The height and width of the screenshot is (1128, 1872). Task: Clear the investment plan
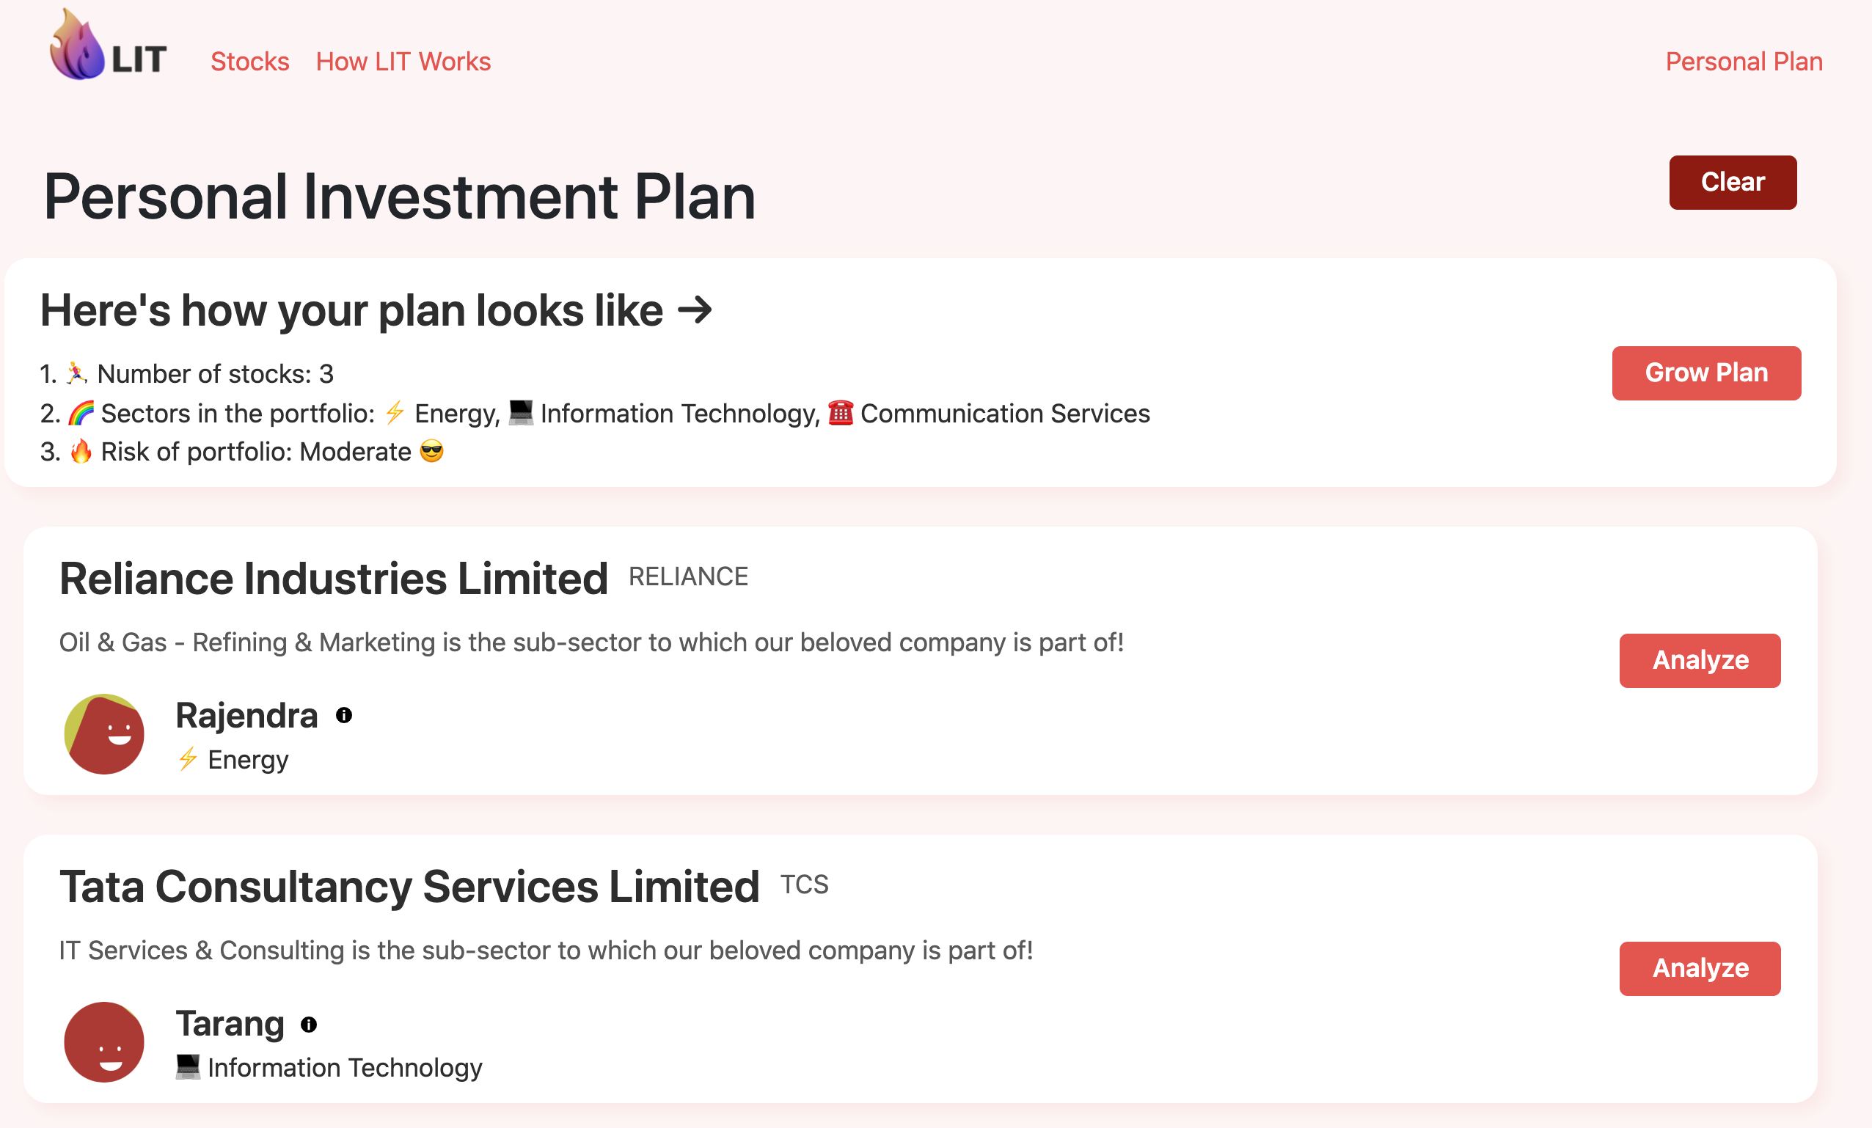coord(1732,183)
